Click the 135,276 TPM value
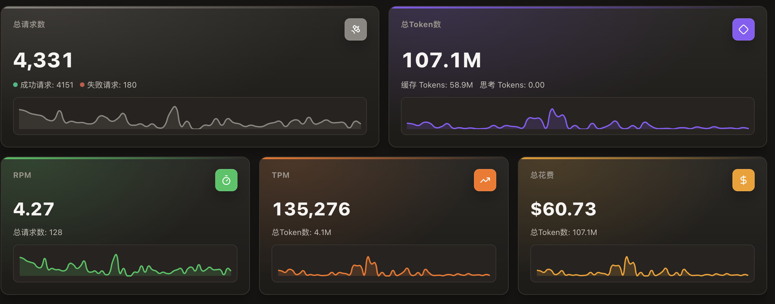This screenshot has width=775, height=304. pos(311,209)
